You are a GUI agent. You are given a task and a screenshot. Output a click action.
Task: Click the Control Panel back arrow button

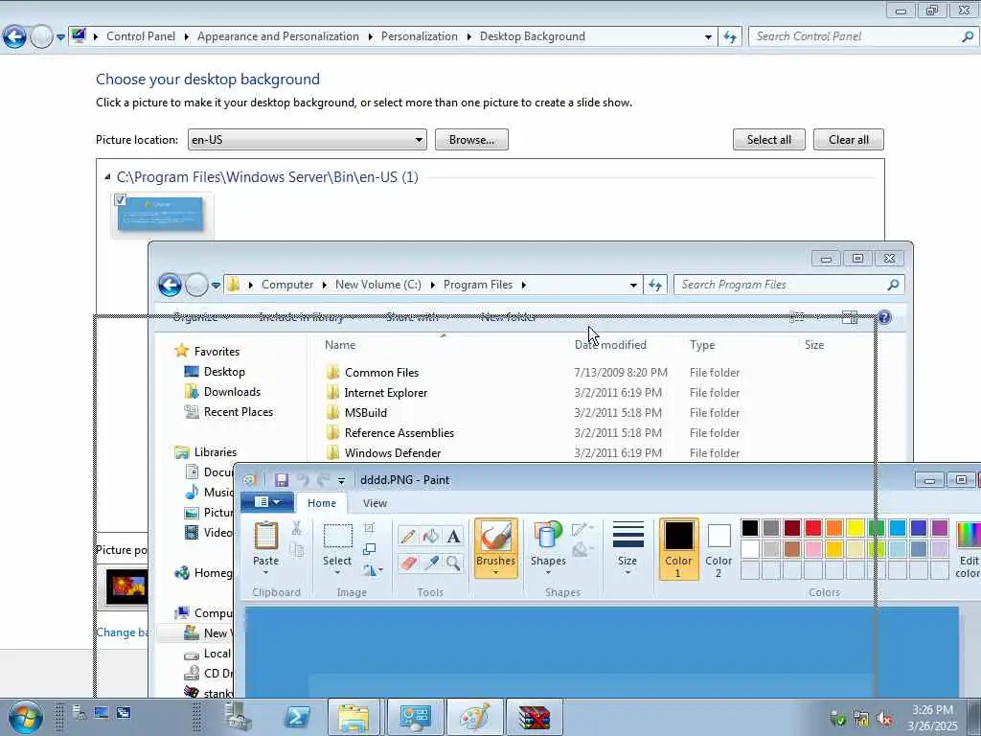14,37
